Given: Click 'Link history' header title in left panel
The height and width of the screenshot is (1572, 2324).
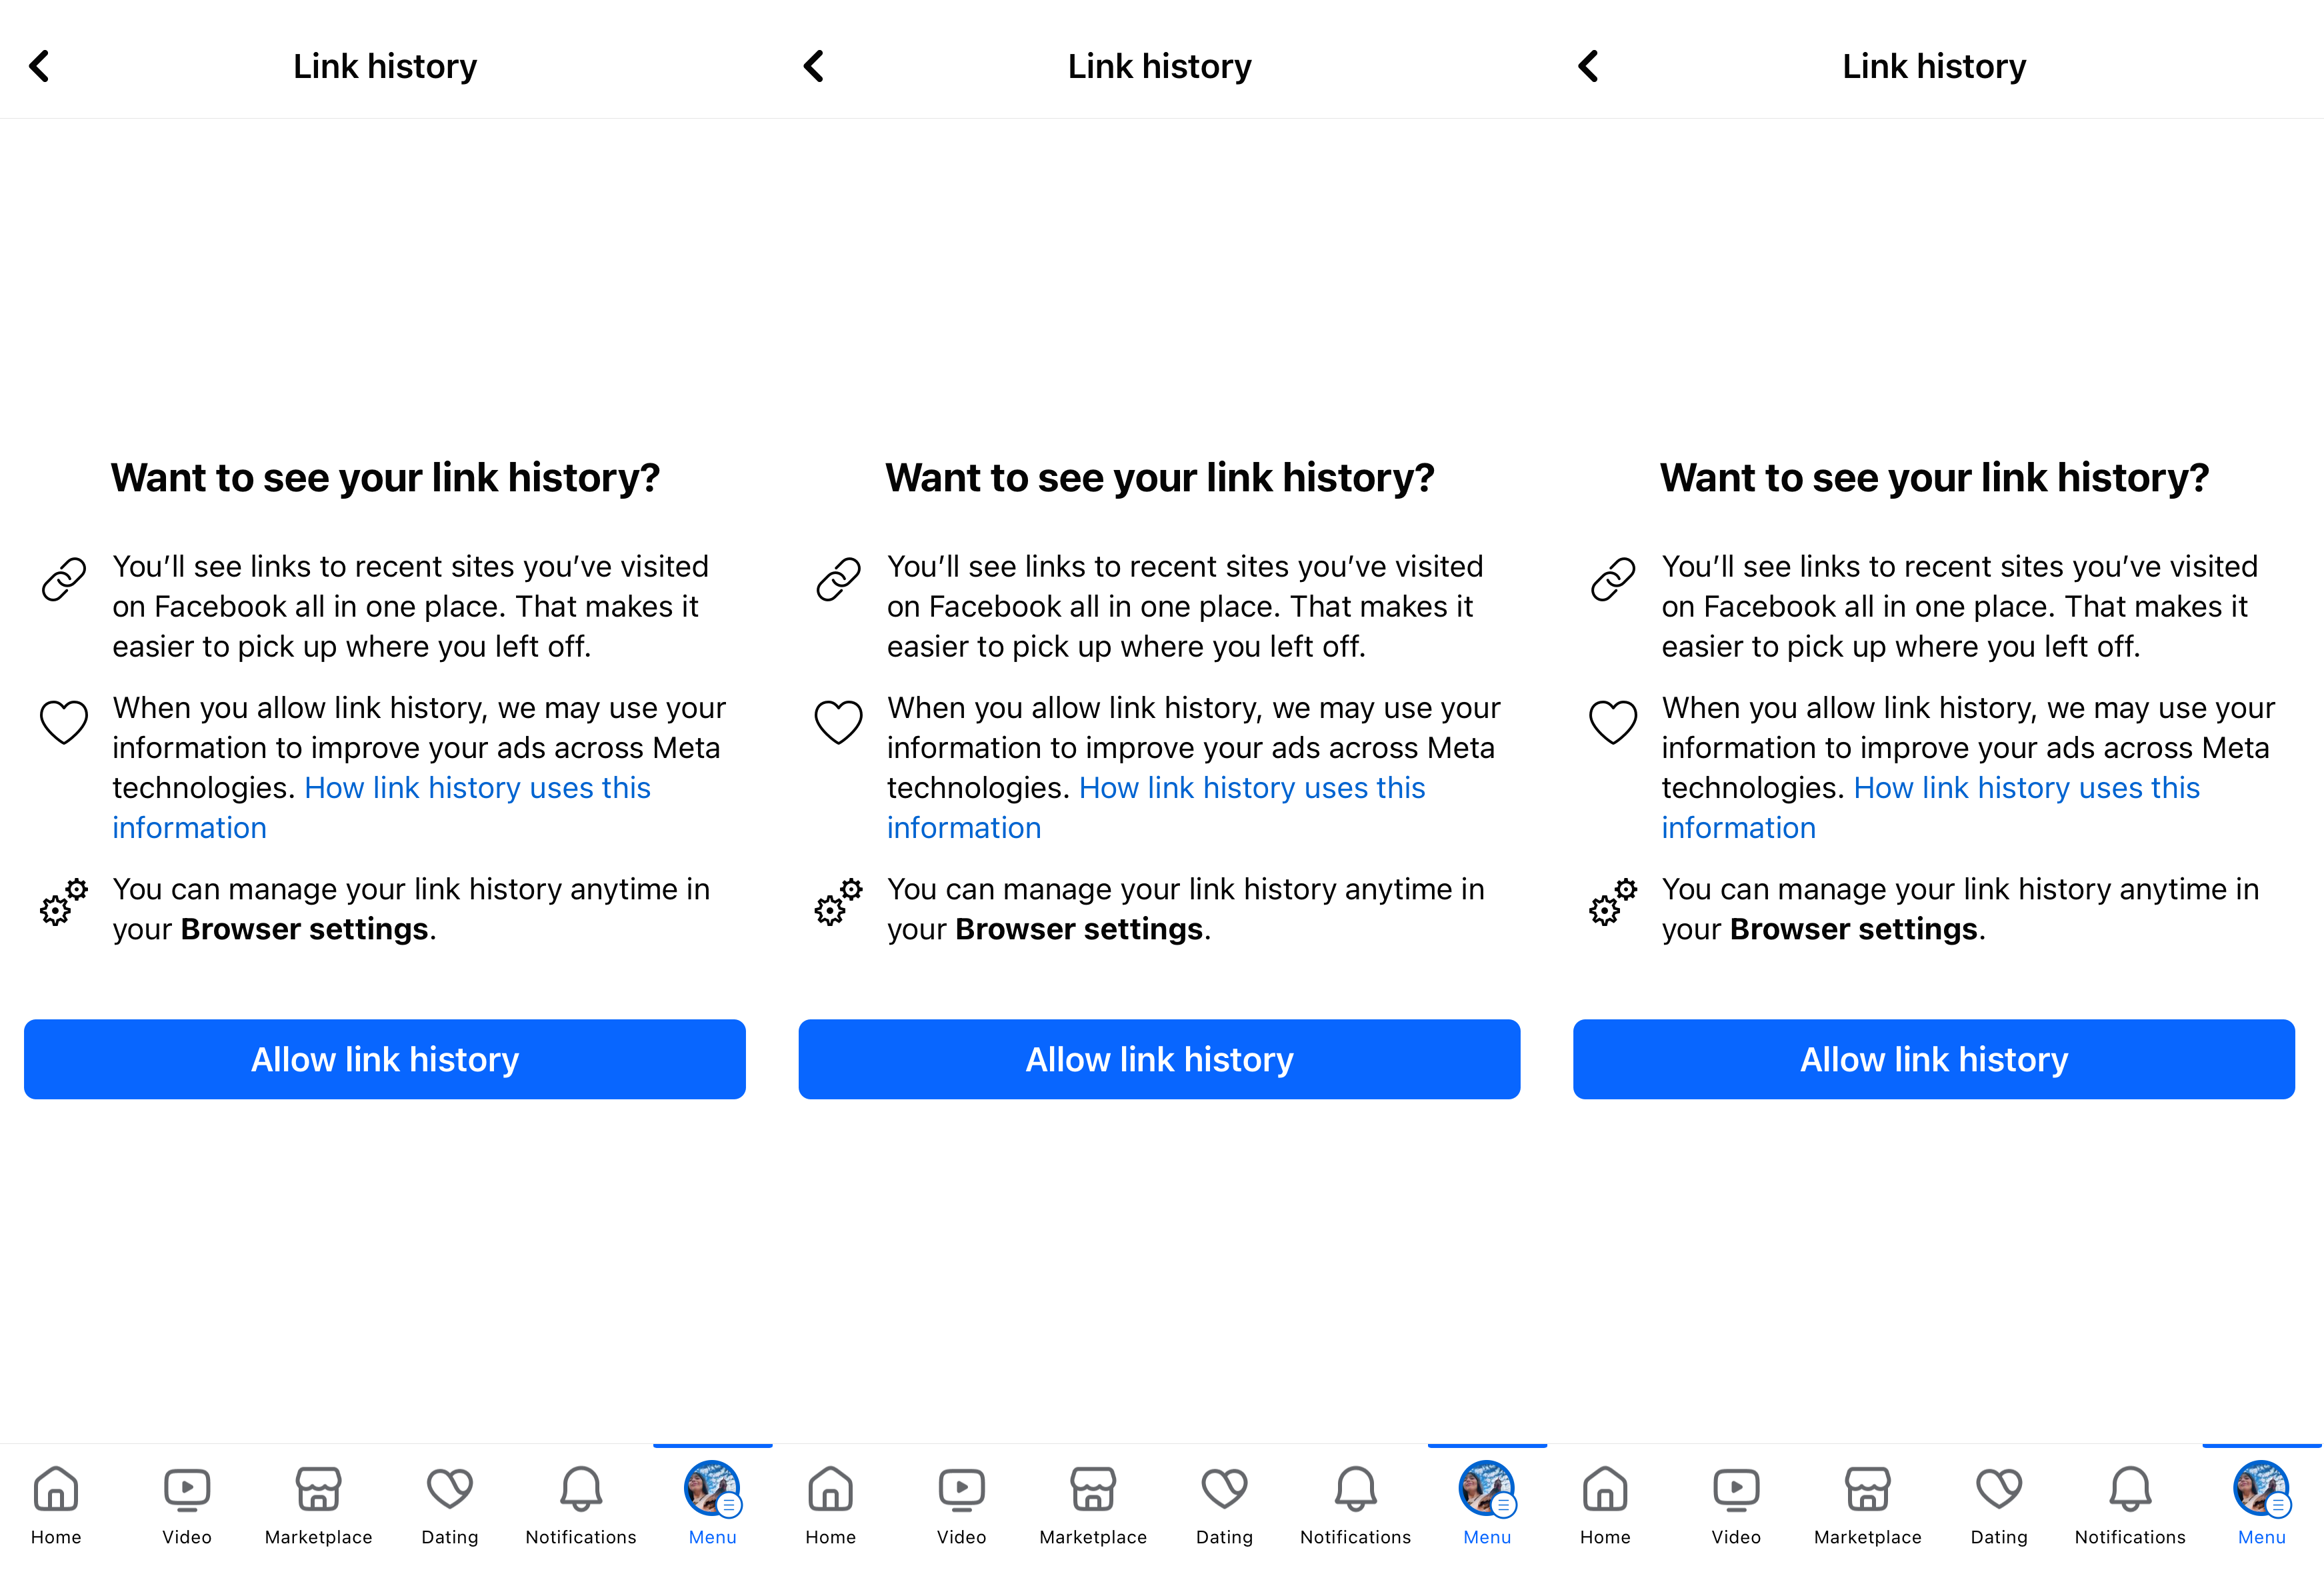Looking at the screenshot, I should [x=385, y=66].
